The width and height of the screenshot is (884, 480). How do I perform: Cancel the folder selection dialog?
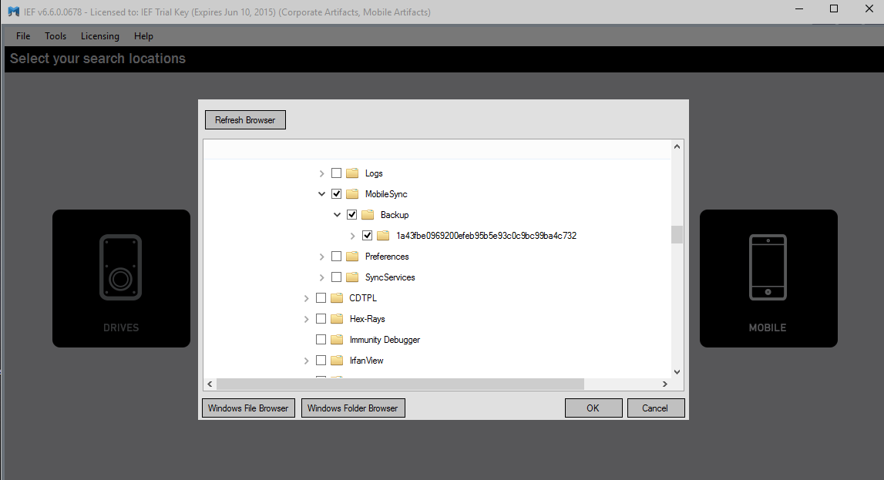(656, 408)
